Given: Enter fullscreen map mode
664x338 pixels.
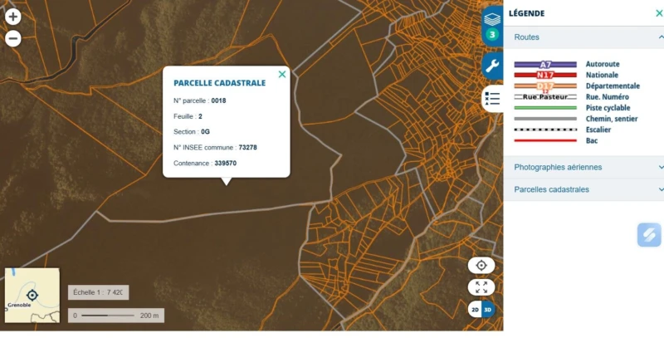Looking at the screenshot, I should point(481,287).
